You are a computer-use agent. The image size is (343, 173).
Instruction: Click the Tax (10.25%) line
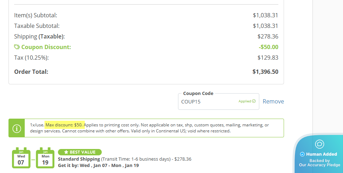[31, 58]
